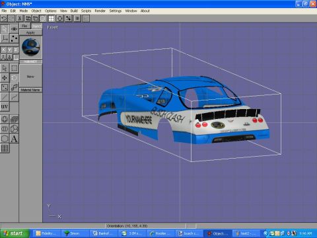Open the UV texture tool
This screenshot has width=317, height=238.
coord(5,107)
